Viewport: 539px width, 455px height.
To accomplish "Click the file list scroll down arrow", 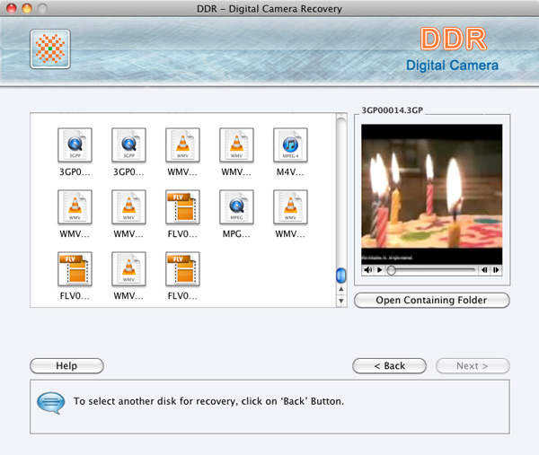I will click(341, 301).
